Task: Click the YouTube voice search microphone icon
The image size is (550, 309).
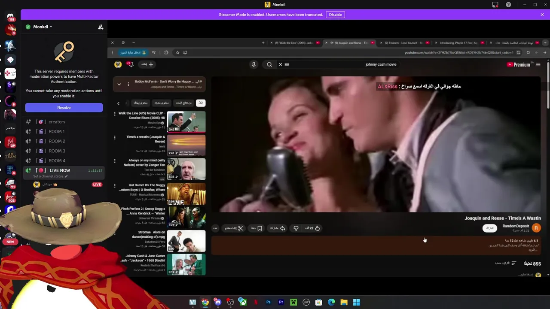Action: coord(254,64)
